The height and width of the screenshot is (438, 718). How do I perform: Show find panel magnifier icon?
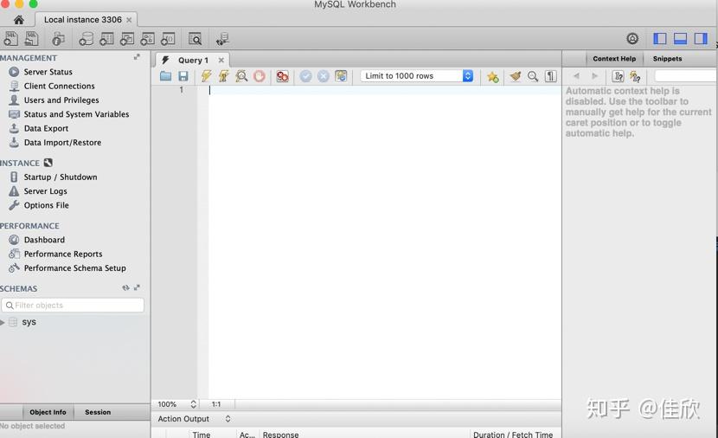click(x=533, y=76)
